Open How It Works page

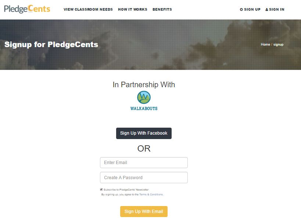[133, 10]
